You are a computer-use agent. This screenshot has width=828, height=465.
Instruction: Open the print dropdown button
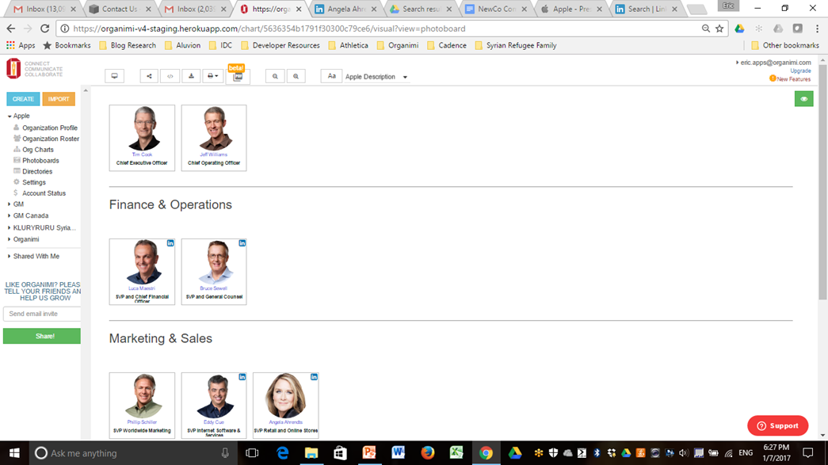[212, 76]
